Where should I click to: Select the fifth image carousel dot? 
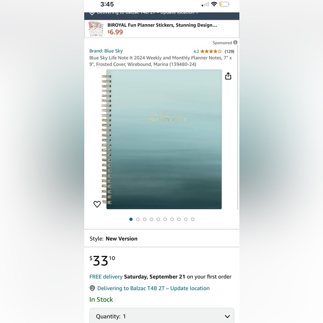tap(158, 219)
